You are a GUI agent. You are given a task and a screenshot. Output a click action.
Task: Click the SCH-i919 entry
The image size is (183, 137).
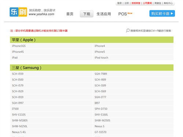tap(18, 97)
